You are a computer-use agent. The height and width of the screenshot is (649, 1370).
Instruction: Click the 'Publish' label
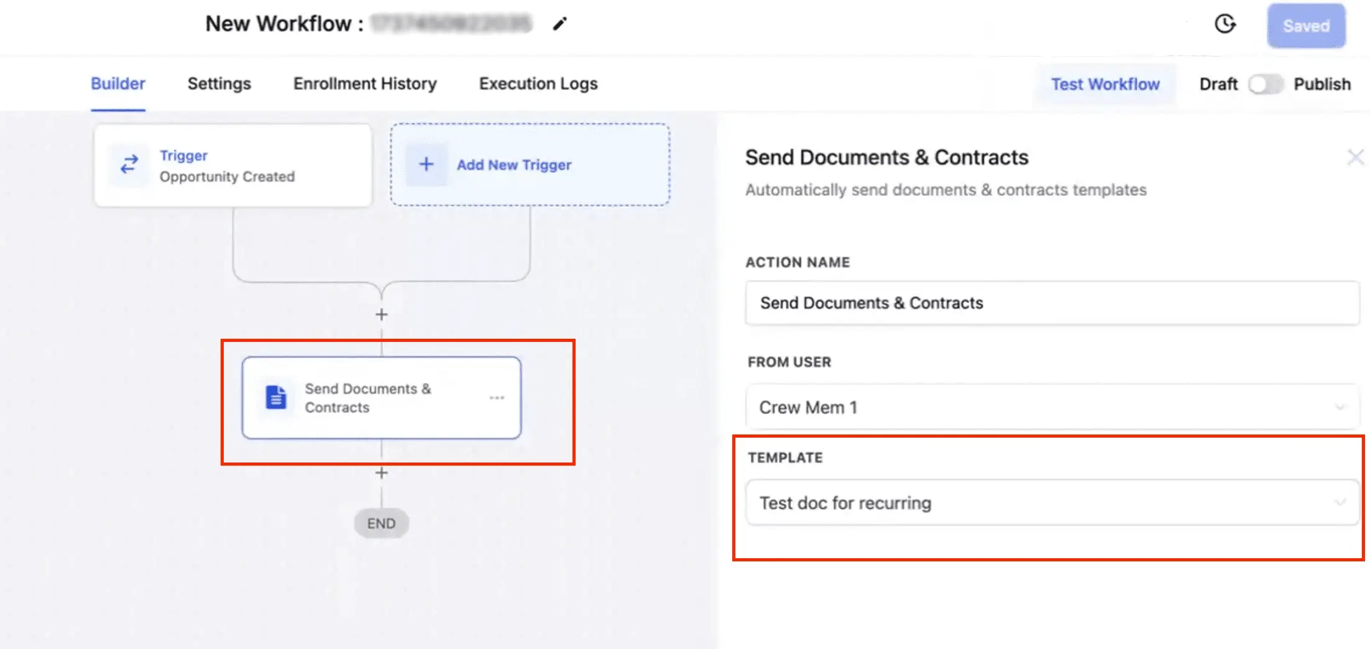tap(1322, 84)
